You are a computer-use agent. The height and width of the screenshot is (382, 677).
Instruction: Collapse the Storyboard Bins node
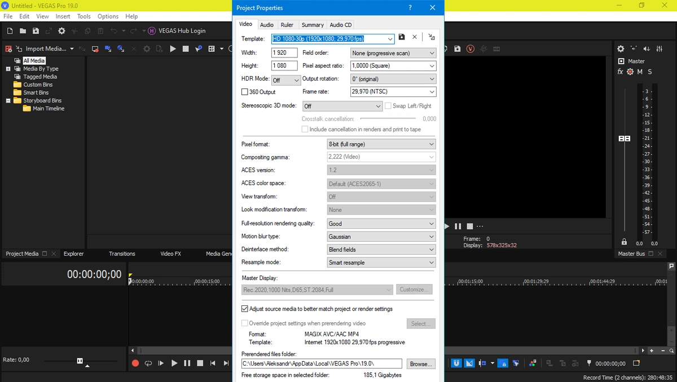8,101
